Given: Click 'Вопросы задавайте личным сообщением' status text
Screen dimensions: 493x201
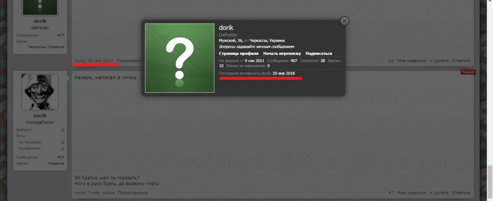Looking at the screenshot, I should [256, 47].
